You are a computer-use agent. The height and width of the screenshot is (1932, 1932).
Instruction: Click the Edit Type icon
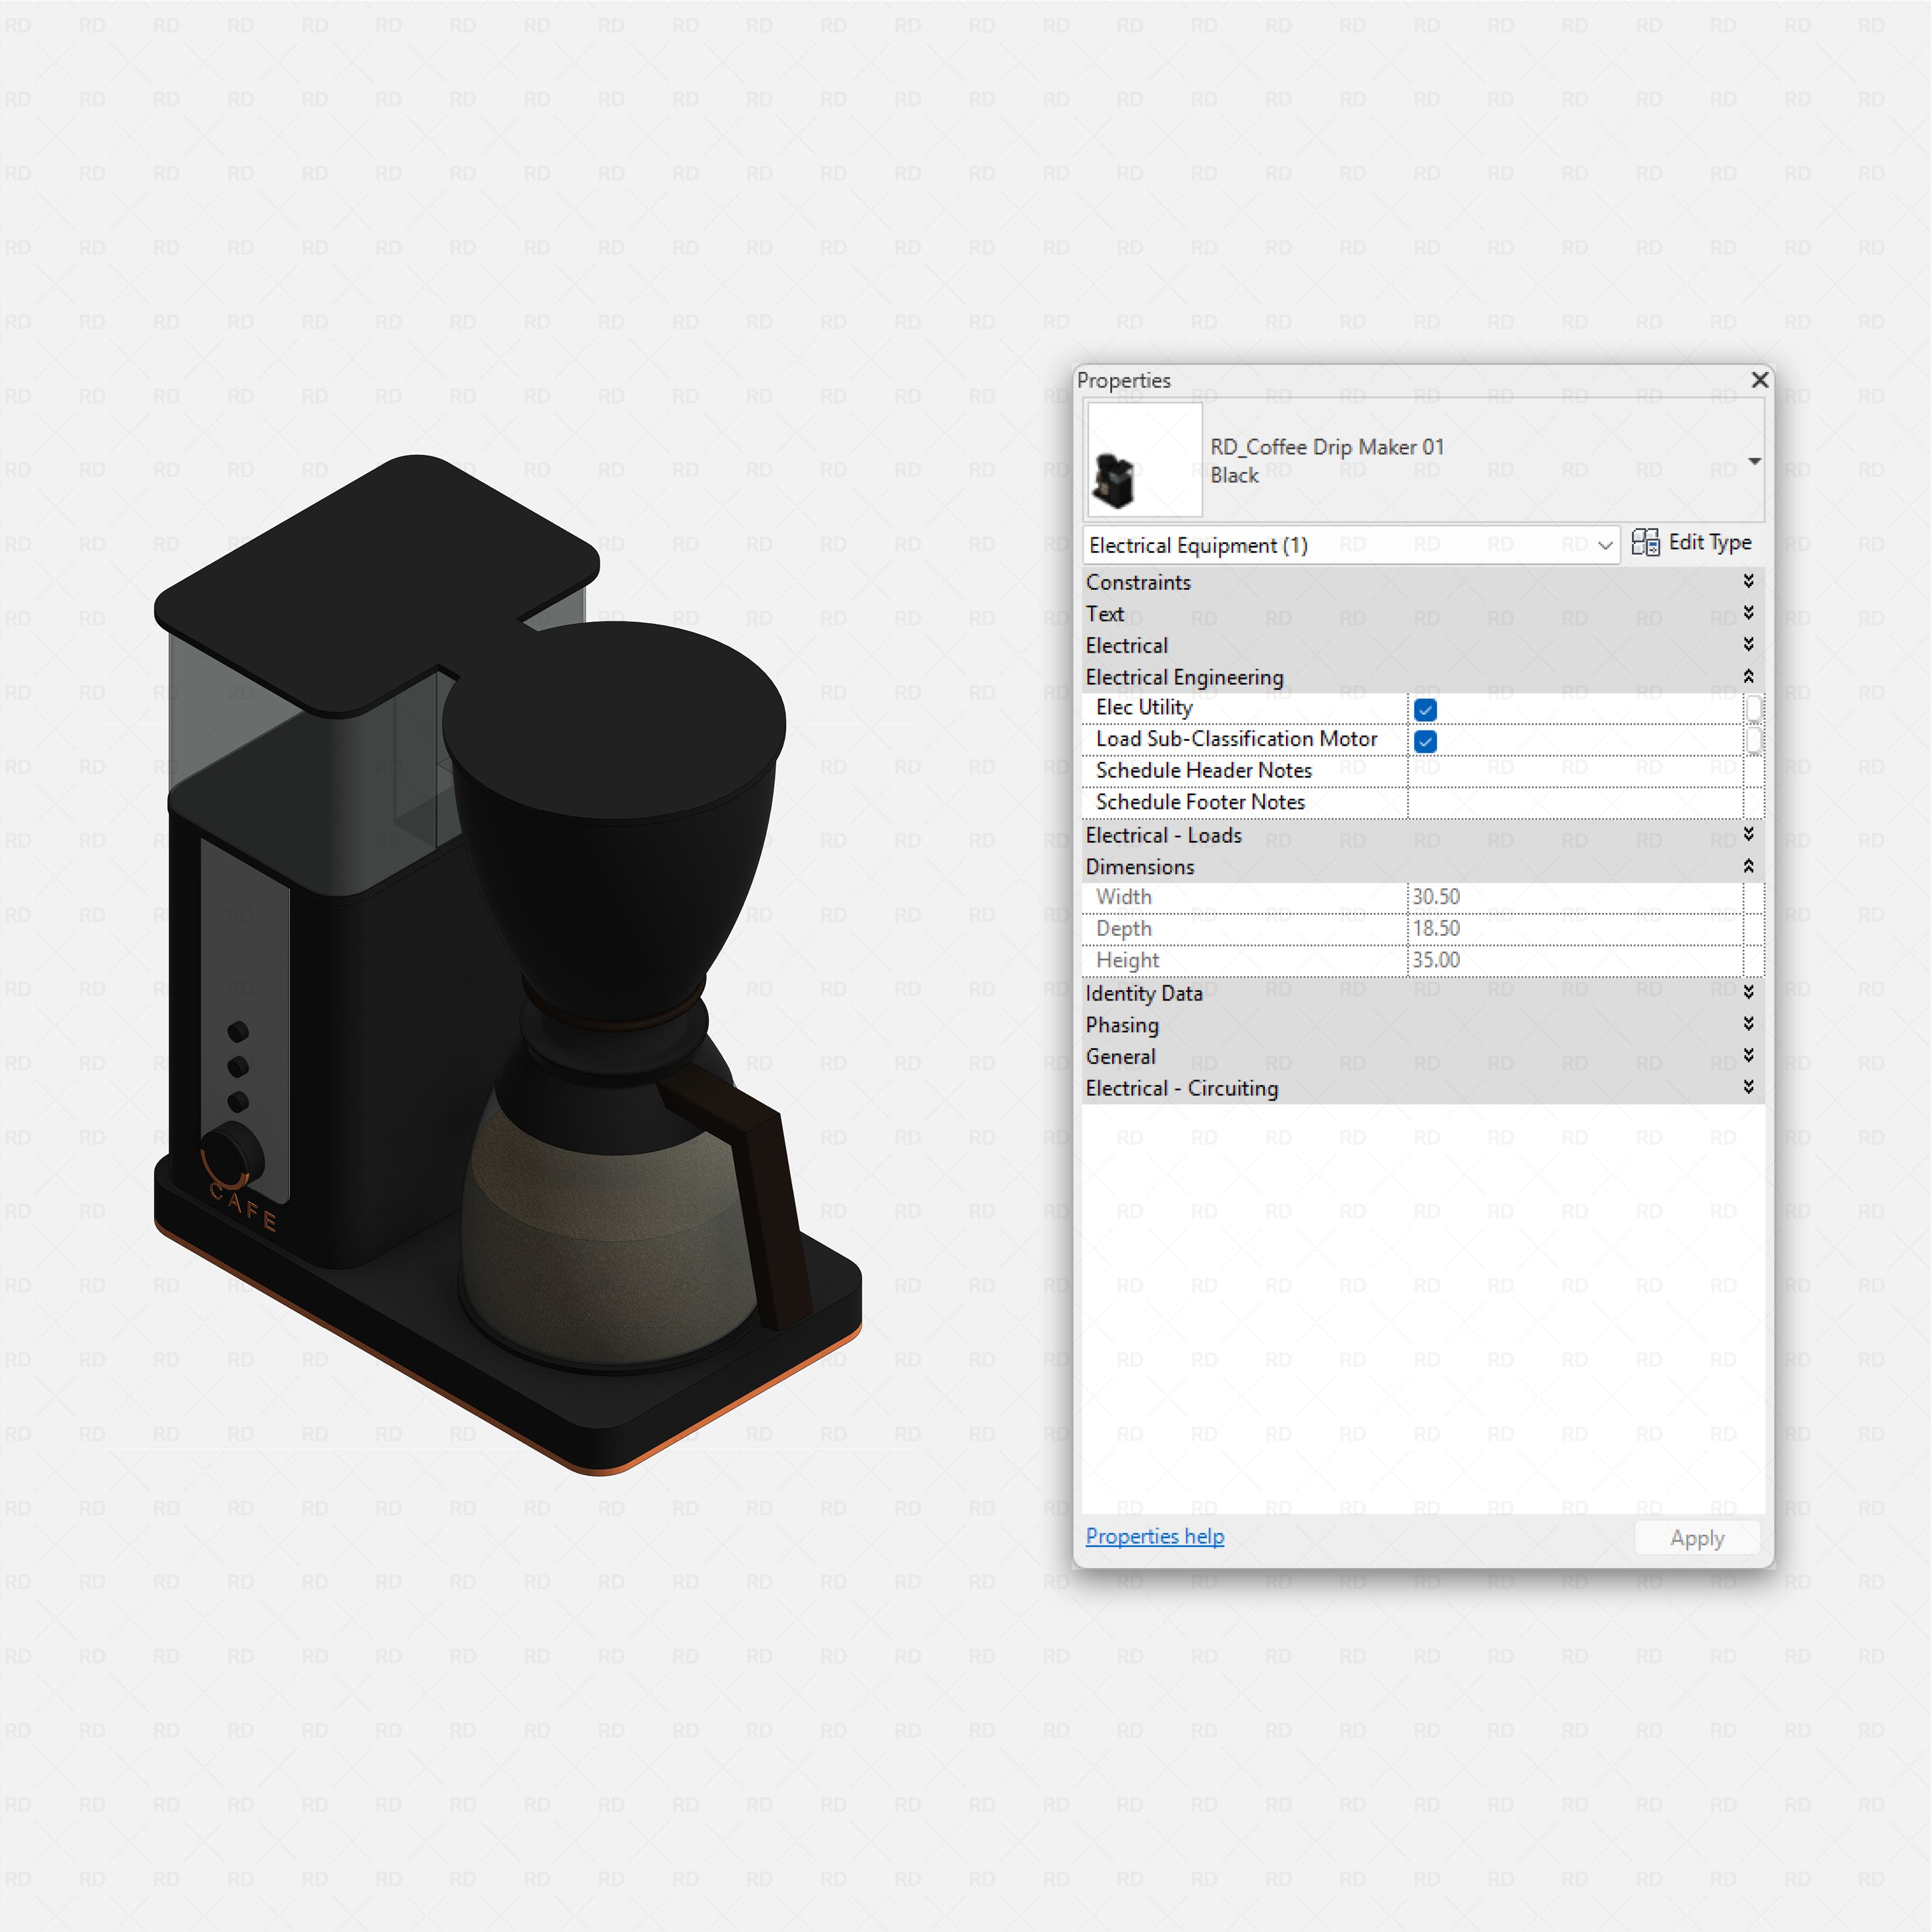coord(1647,542)
